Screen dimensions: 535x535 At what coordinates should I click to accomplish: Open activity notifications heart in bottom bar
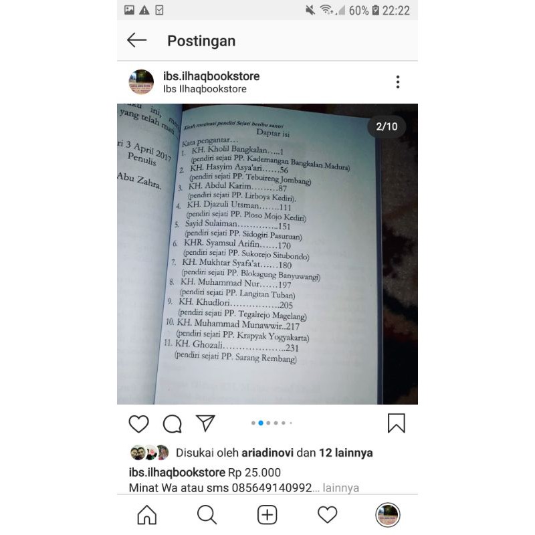[327, 514]
